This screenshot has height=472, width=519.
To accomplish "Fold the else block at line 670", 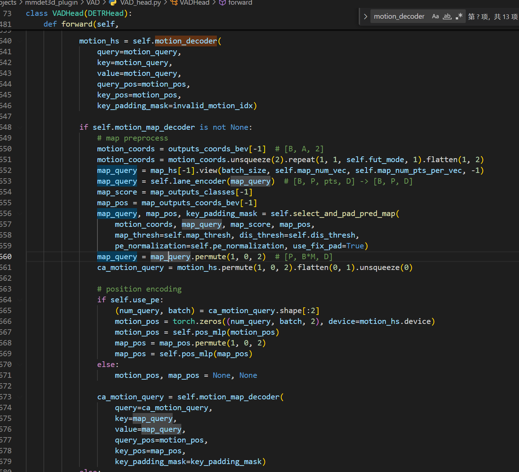I will tap(20, 365).
